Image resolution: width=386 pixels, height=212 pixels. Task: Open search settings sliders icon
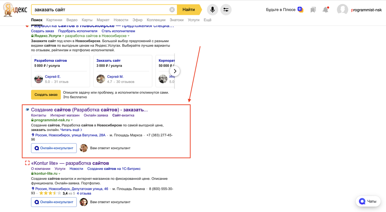(226, 10)
